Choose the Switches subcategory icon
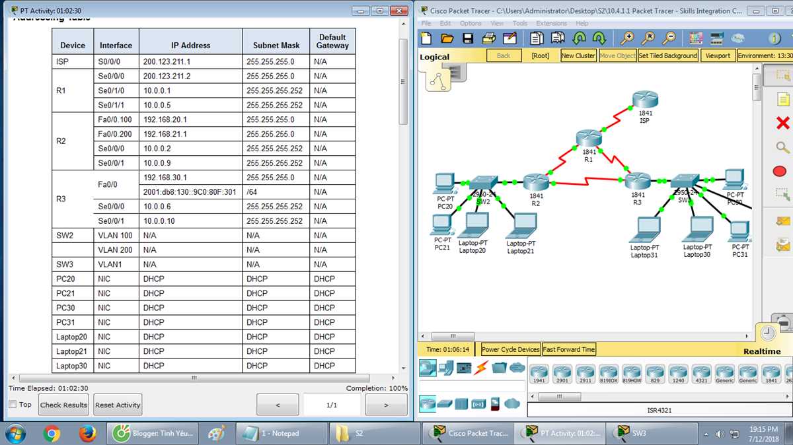This screenshot has height=445, width=793. [445, 403]
